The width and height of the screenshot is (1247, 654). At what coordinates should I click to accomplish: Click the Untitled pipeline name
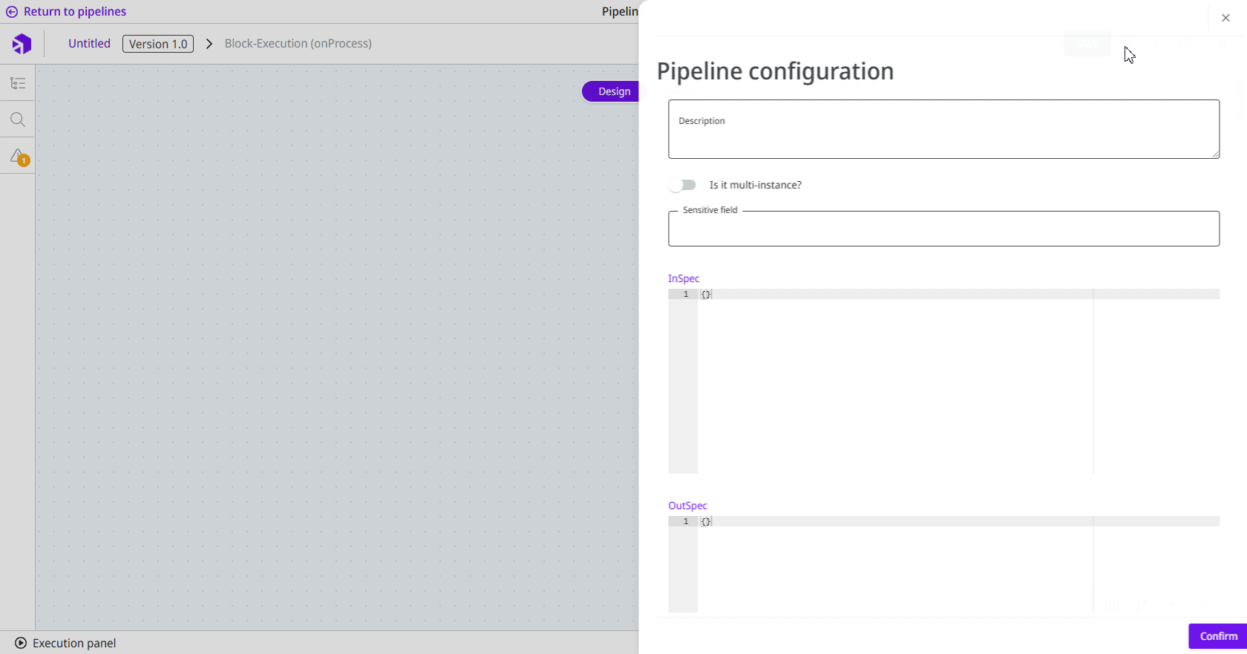(x=89, y=44)
